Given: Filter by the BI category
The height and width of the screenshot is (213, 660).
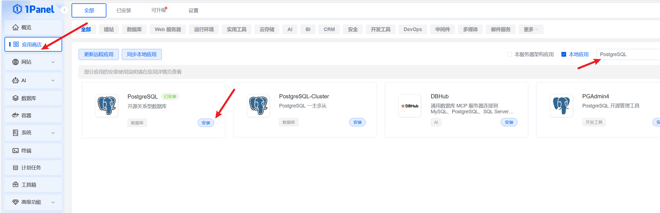Looking at the screenshot, I should pos(308,29).
